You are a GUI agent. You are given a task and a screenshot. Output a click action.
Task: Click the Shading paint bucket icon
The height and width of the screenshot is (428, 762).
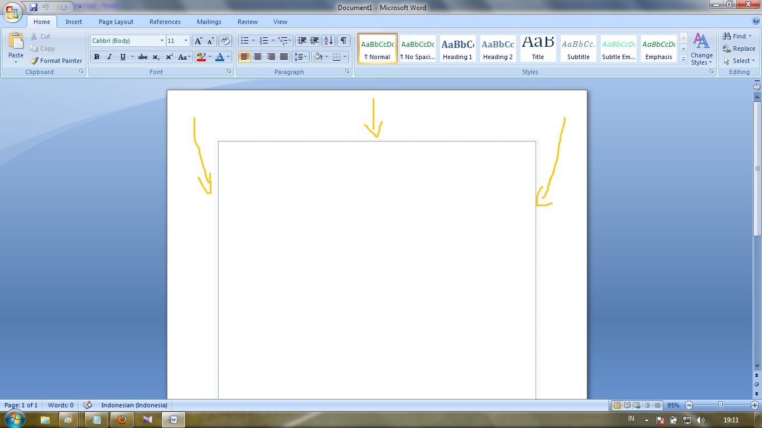click(x=318, y=57)
